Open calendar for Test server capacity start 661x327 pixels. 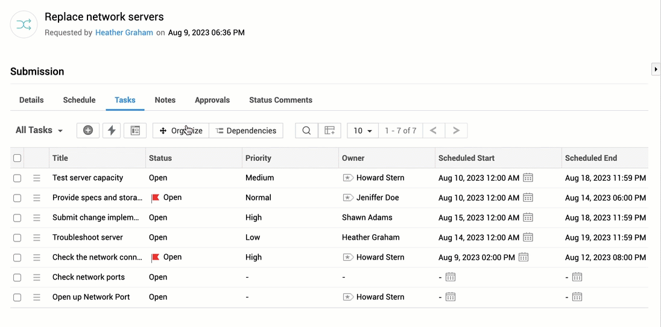[528, 178]
